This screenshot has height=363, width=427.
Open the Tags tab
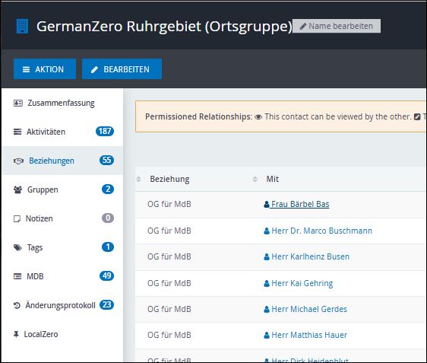(x=62, y=247)
